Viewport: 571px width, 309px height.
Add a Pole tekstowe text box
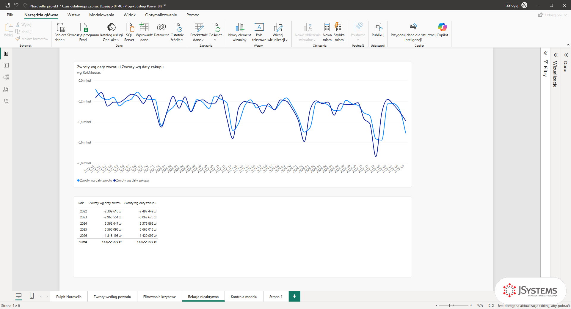(x=259, y=32)
